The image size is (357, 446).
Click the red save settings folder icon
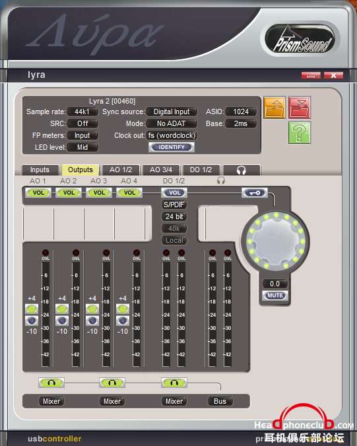pyautogui.click(x=299, y=108)
